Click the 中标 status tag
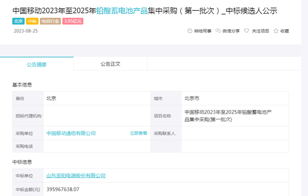 pyautogui.click(x=32, y=21)
